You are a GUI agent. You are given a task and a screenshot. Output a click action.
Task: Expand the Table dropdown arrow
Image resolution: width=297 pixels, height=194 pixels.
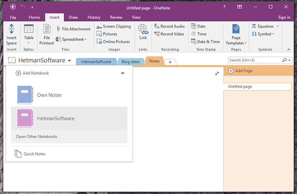pos(29,43)
